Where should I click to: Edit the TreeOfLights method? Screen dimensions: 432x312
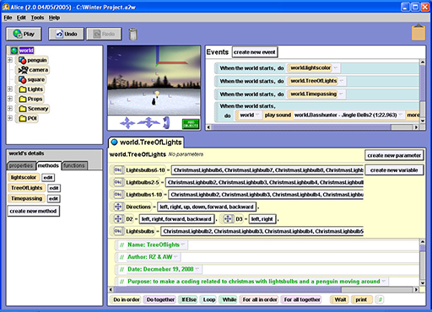click(54, 188)
